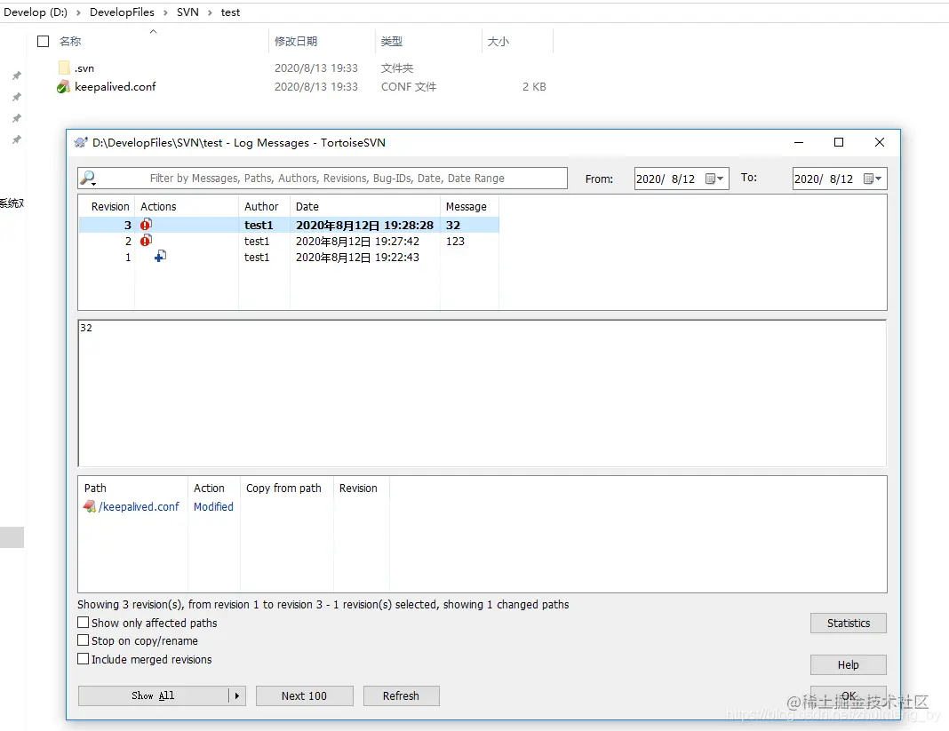Screen dimensions: 949x731
Task: Click into the commit message text pane
Action: point(482,393)
